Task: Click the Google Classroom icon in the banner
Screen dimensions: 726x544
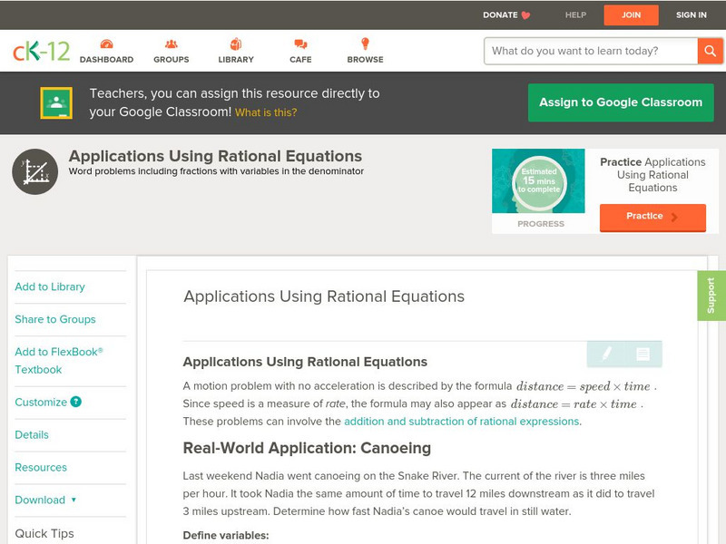Action: click(55, 102)
